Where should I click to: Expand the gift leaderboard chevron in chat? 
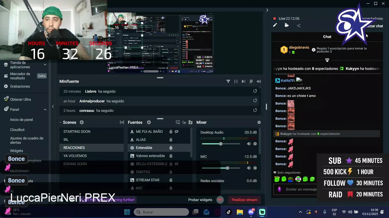(x=327, y=60)
